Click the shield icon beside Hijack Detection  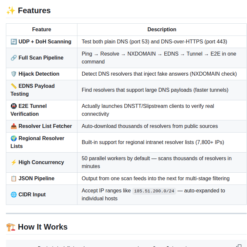pyautogui.click(x=14, y=74)
